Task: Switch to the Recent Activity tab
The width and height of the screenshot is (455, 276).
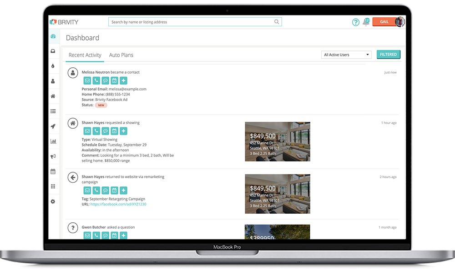Action: 85,55
